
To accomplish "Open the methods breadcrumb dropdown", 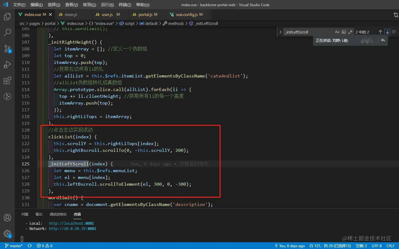I will click(173, 23).
